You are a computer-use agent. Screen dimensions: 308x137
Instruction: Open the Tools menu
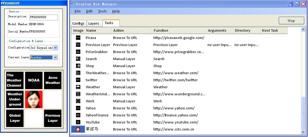[x=102, y=11]
